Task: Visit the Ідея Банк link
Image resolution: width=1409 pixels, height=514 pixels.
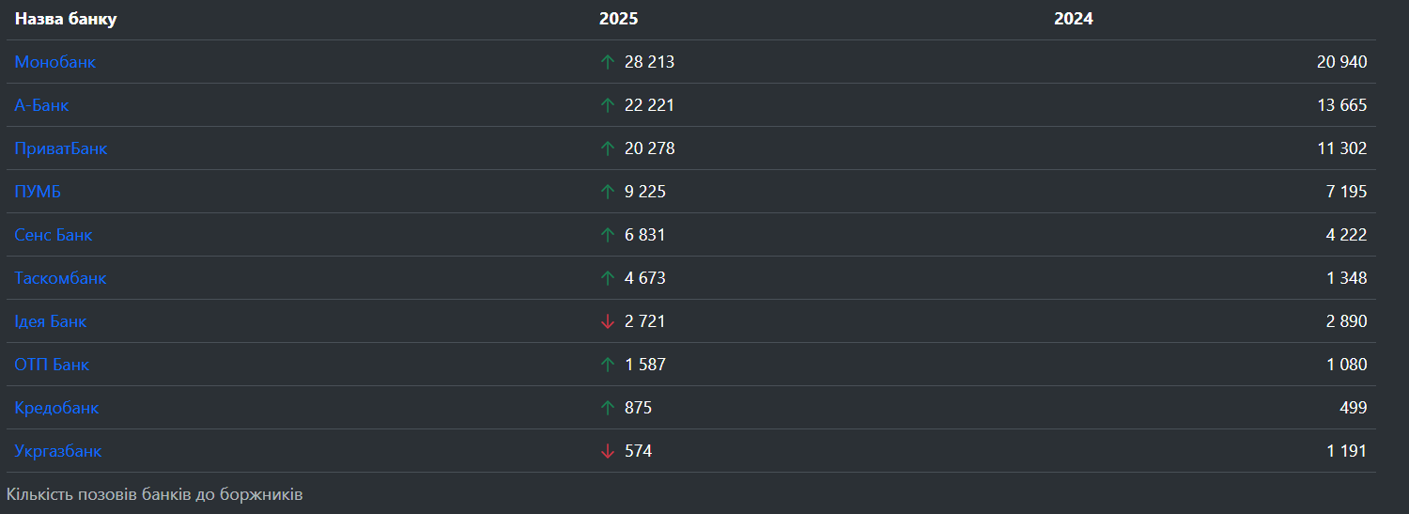Action: (x=51, y=321)
